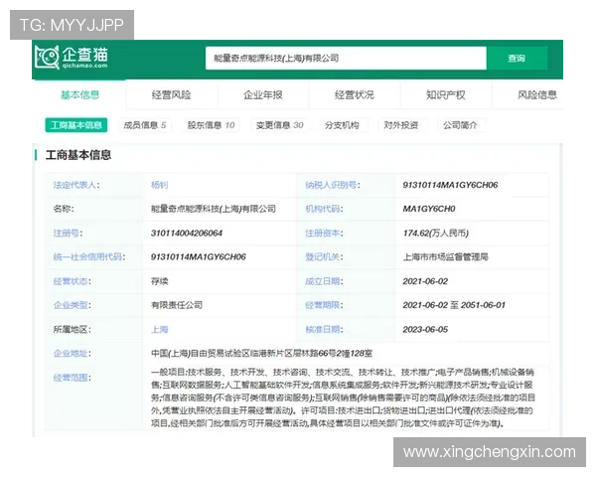This screenshot has width=596, height=477.
Task: Click business term 2021-06-02 至 2051-06-01
Action: pos(454,305)
